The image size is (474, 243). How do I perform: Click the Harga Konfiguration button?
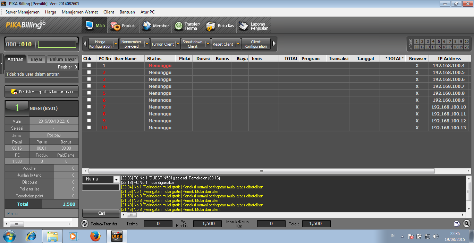point(100,44)
